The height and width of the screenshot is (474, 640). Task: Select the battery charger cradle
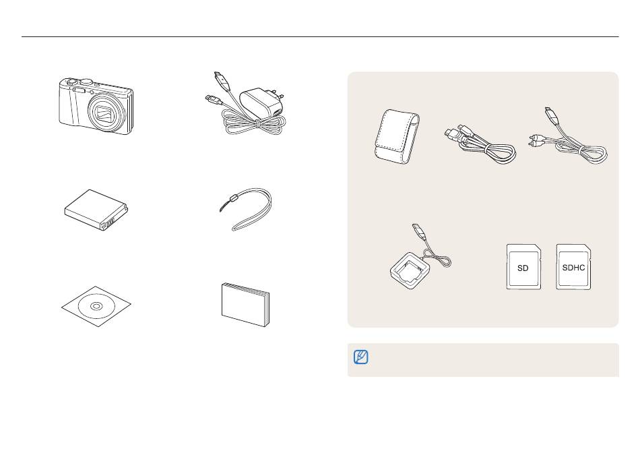coord(420,258)
